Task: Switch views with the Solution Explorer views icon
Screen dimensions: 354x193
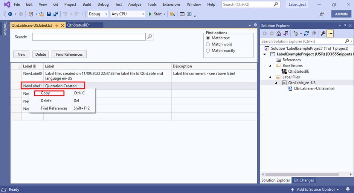Action: point(286,33)
